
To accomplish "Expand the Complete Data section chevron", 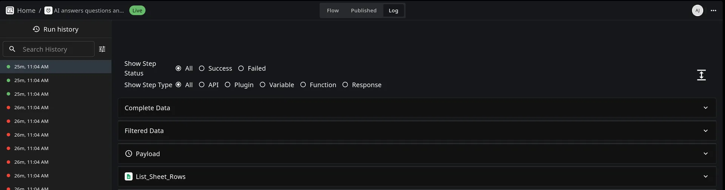I will pyautogui.click(x=706, y=108).
